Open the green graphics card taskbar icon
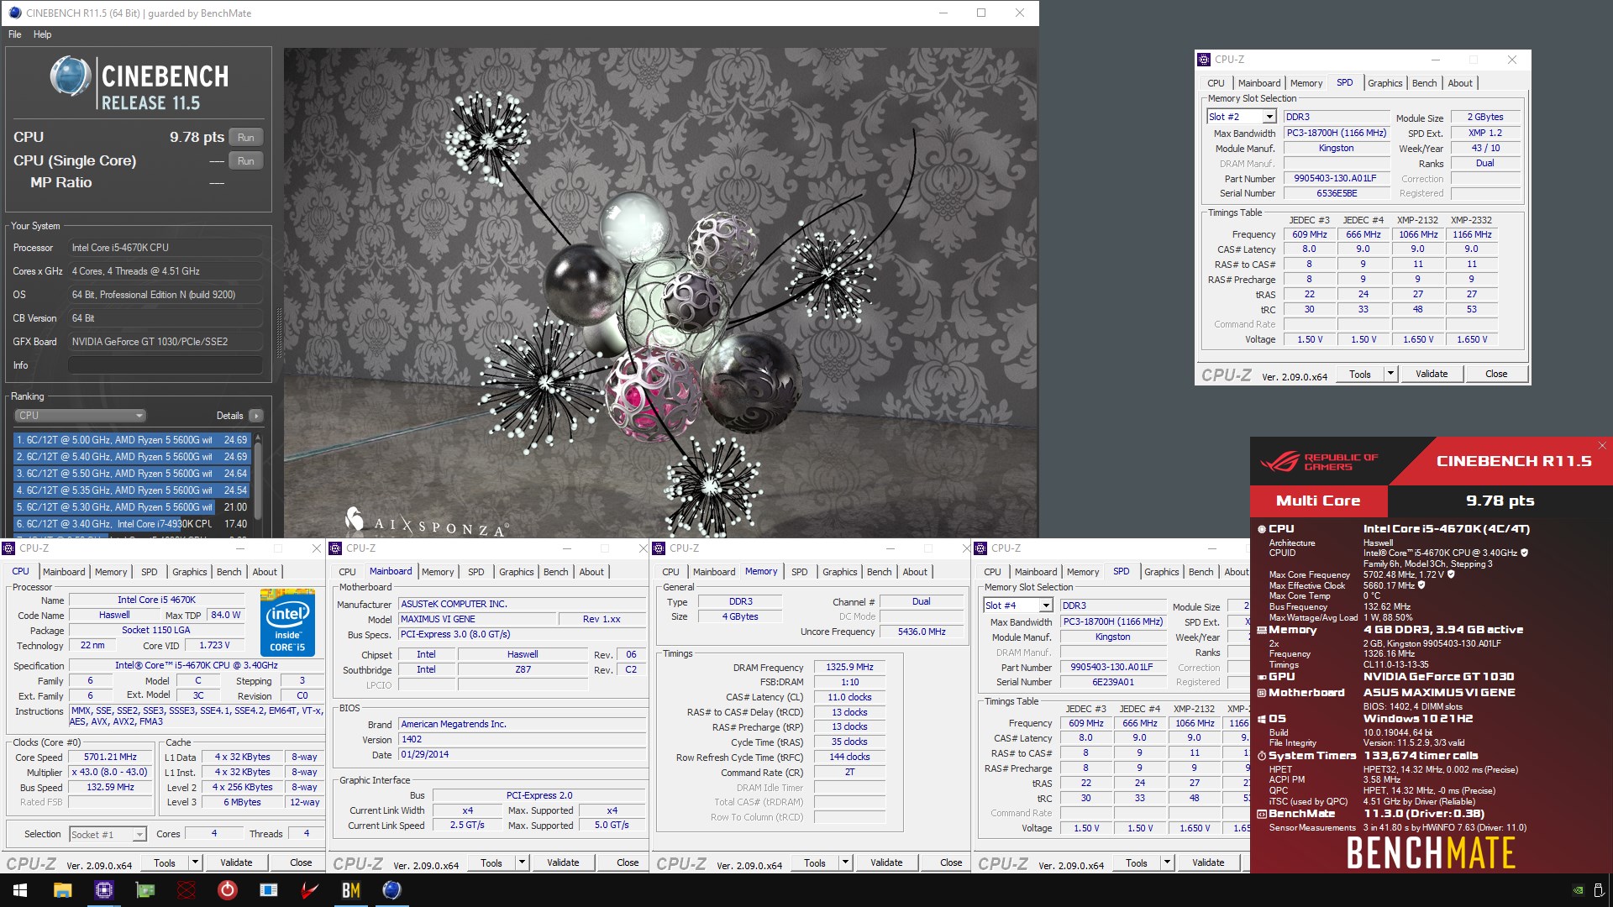The image size is (1613, 907). [145, 890]
